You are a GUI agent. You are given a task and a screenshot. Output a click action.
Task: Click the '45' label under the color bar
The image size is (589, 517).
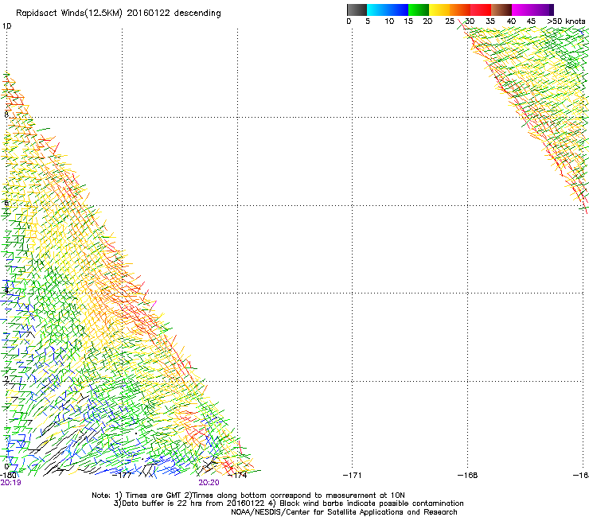(531, 21)
